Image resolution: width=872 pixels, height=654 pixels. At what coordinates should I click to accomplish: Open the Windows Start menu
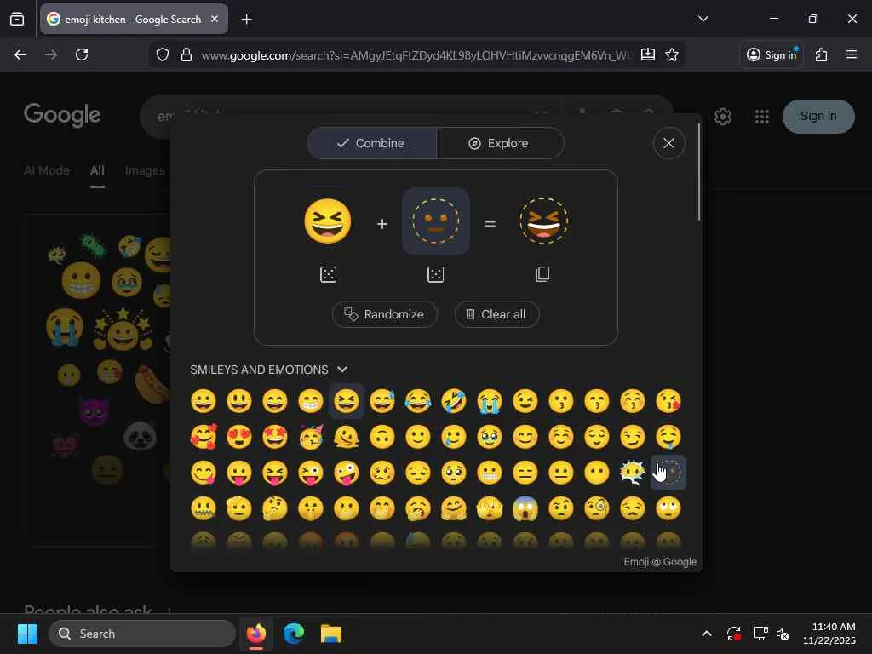tap(27, 634)
